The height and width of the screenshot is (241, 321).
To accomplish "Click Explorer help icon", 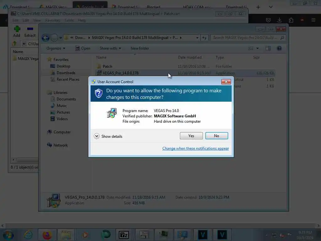I will point(279,48).
